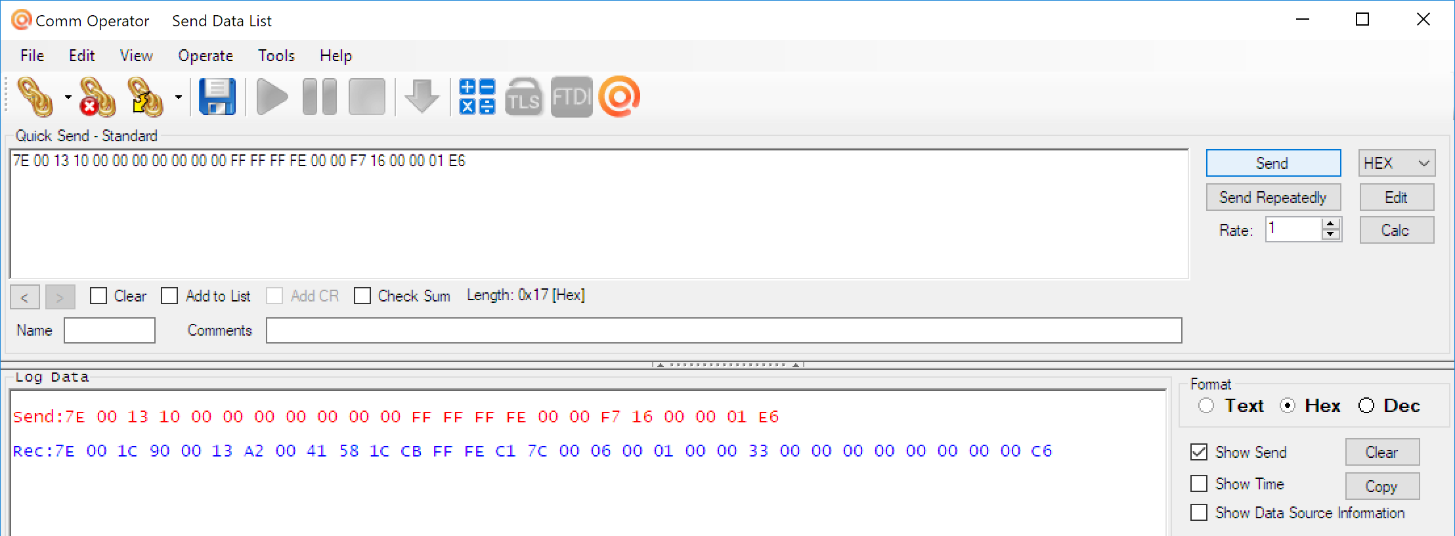Uncheck the Show Send checkbox
The width and height of the screenshot is (1455, 536).
coord(1199,452)
